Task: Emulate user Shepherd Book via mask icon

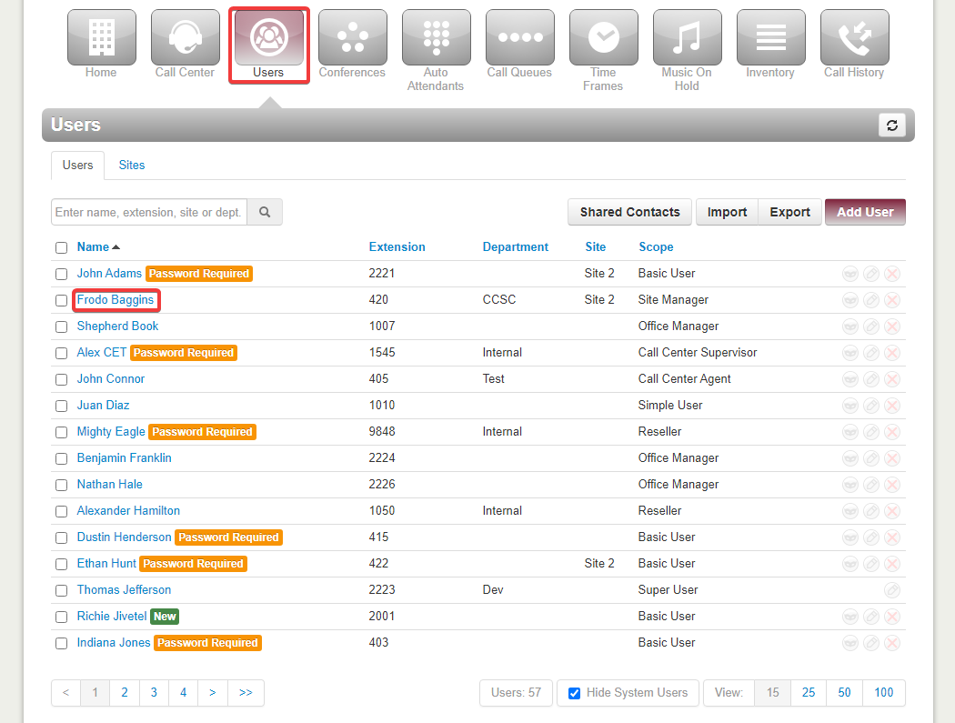Action: [849, 326]
